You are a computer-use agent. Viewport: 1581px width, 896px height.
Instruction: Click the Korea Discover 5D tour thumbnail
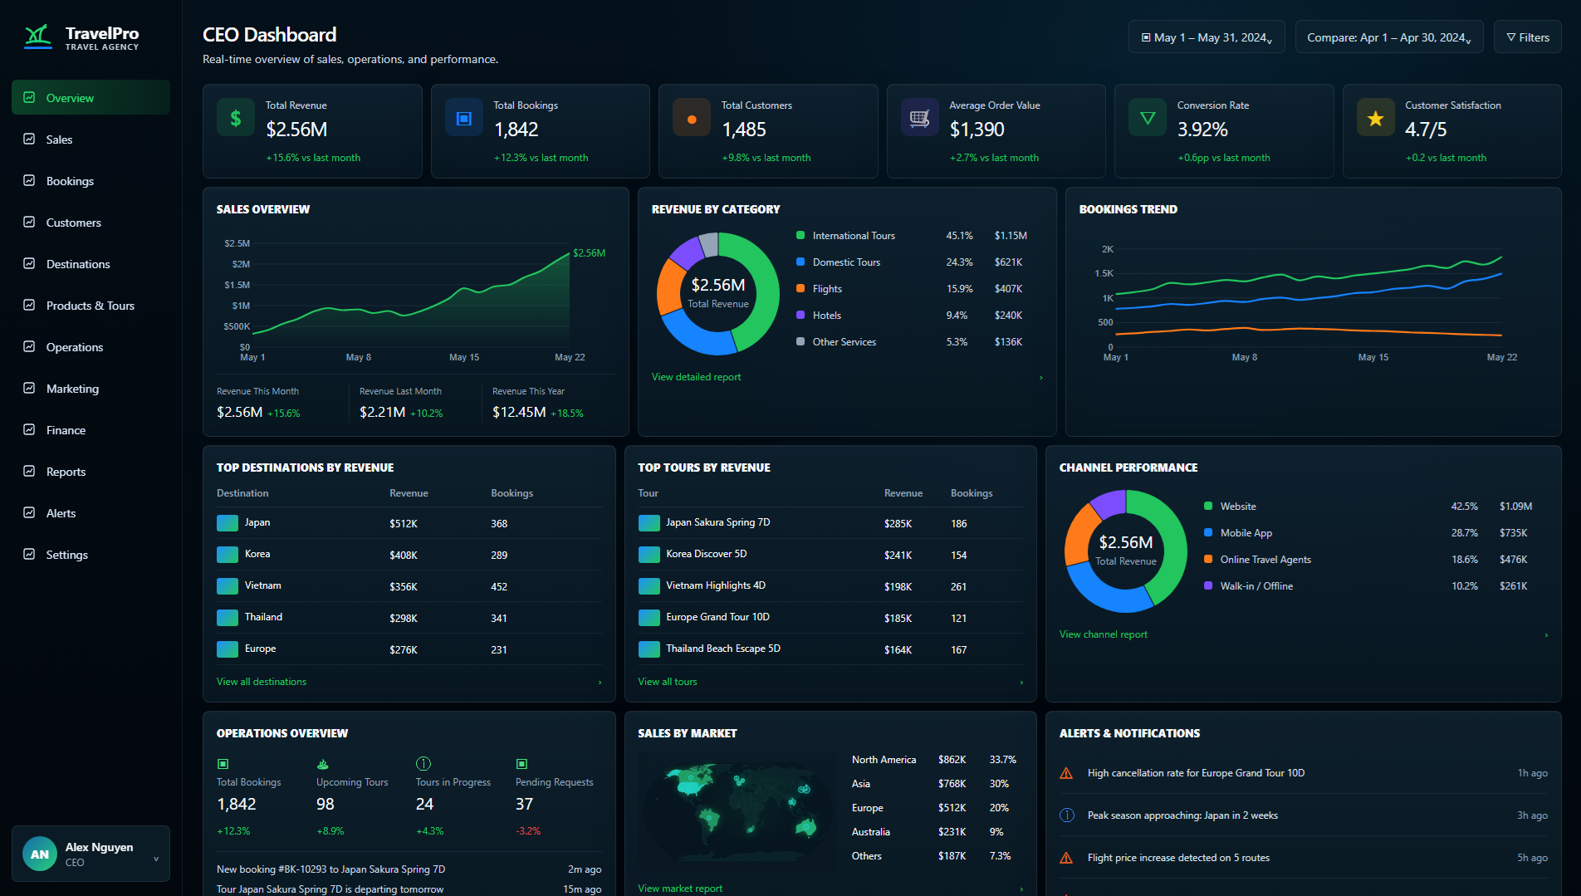(649, 555)
